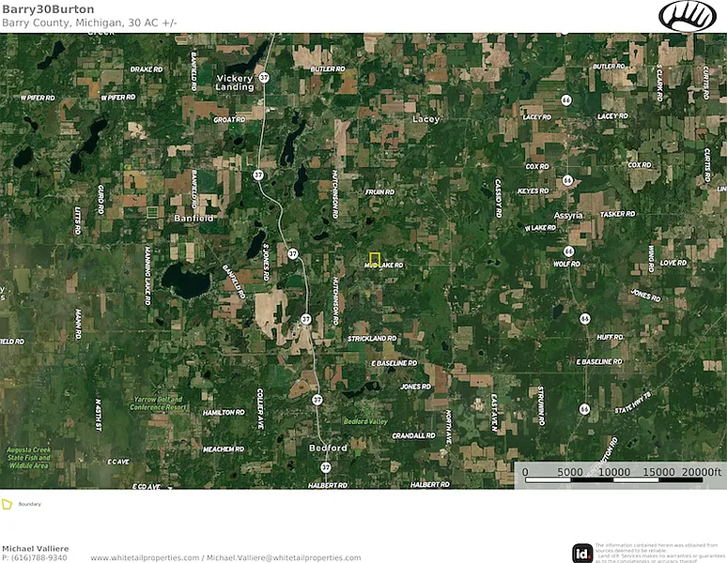
Task: Click the NORTH AVE label
Action: tap(448, 427)
